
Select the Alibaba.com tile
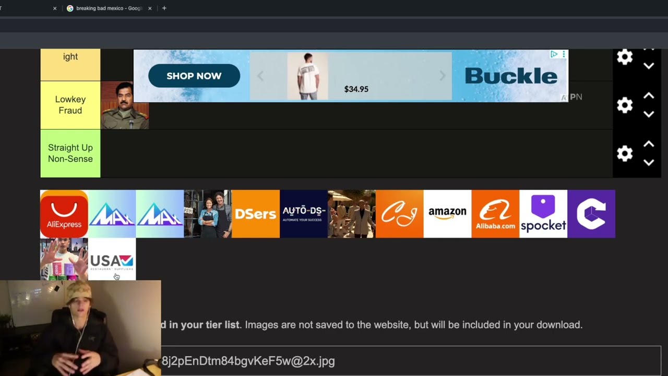495,214
